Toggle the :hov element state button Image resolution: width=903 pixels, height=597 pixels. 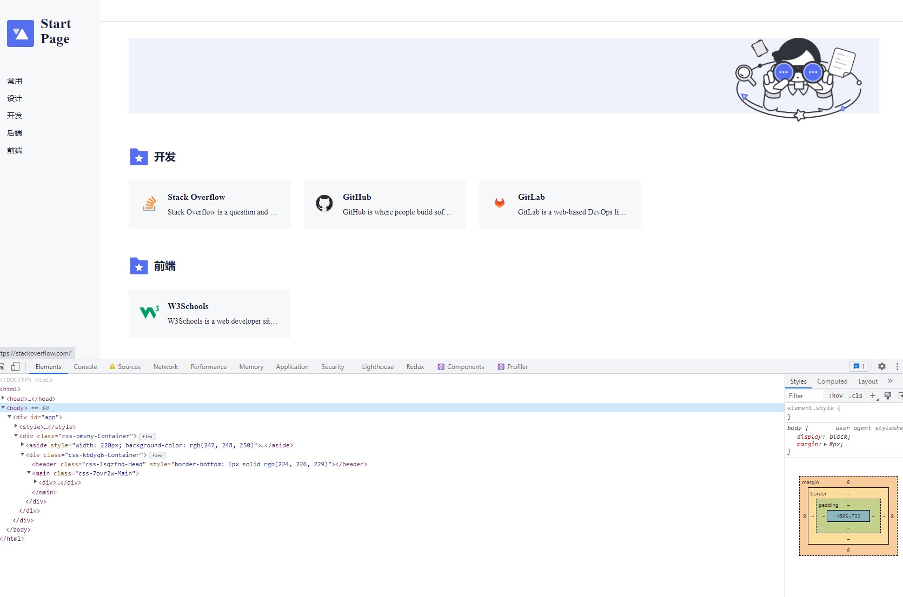tap(835, 395)
